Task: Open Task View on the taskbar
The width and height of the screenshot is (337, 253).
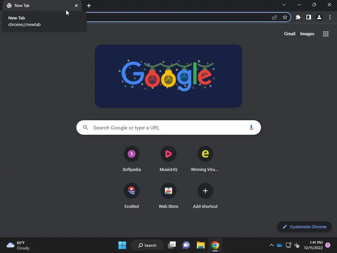Action: pos(172,245)
